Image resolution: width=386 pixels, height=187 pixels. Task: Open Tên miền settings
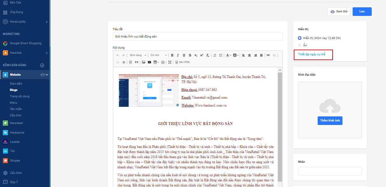pyautogui.click(x=16, y=109)
